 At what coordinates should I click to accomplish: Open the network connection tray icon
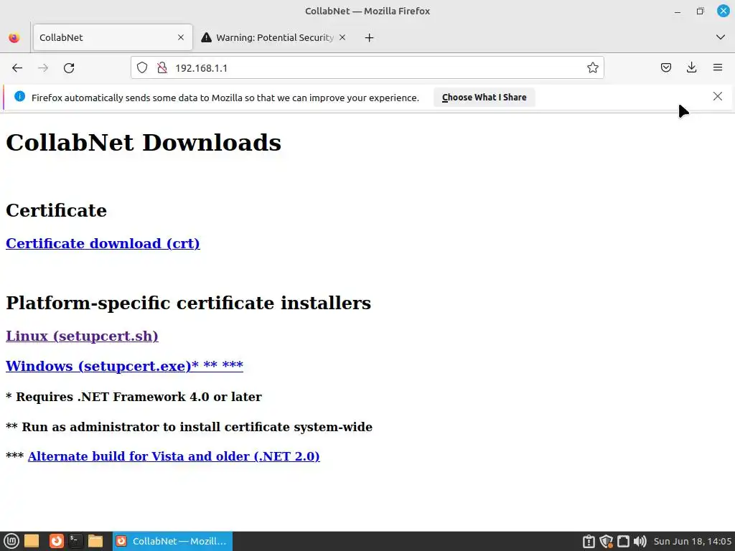pyautogui.click(x=623, y=542)
